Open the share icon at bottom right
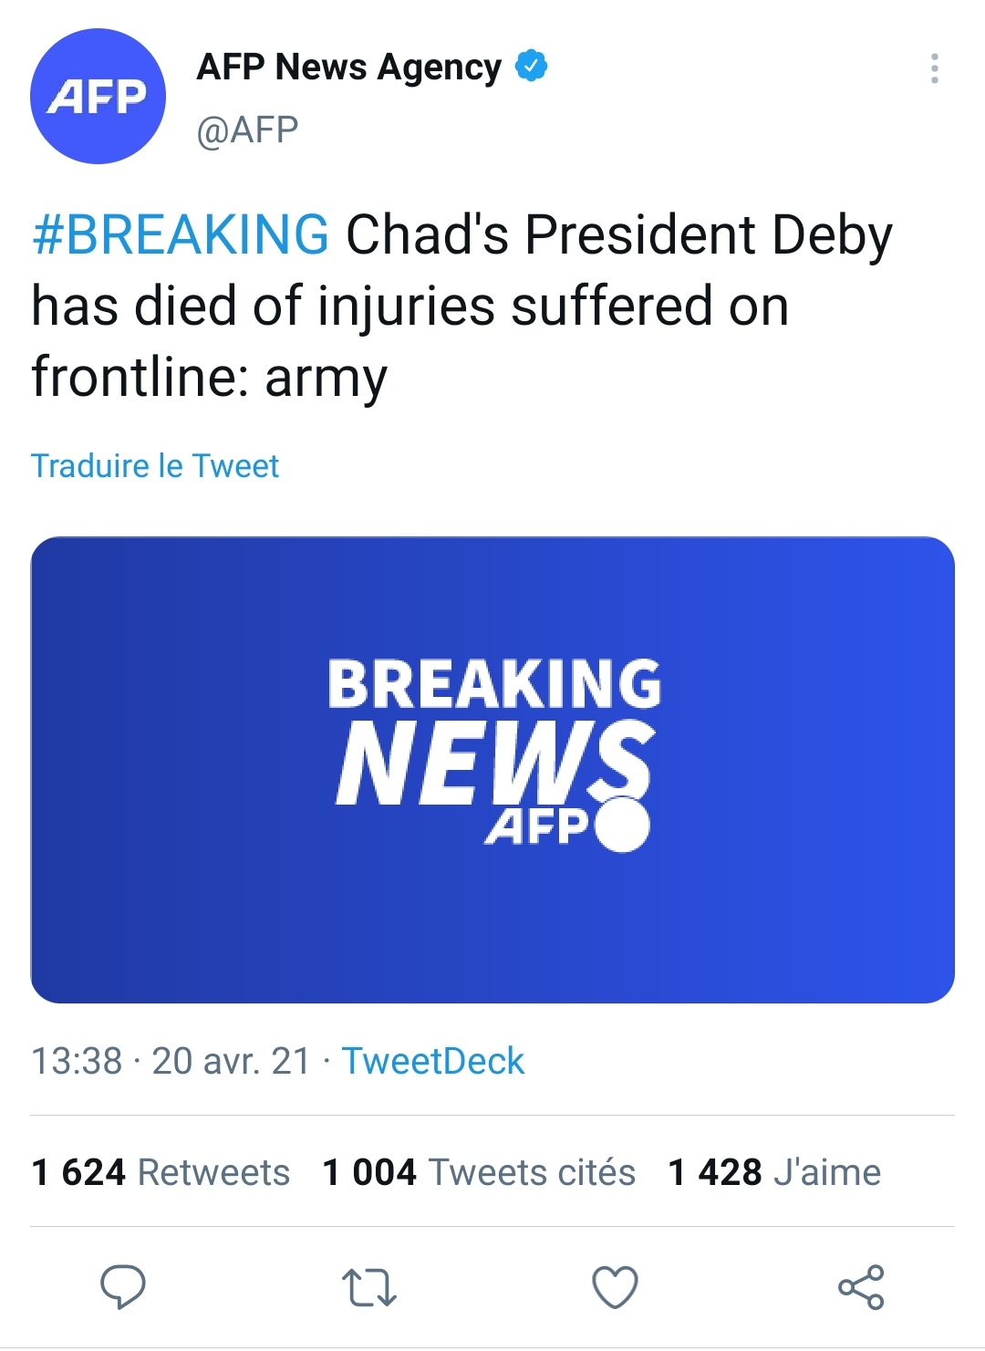985x1351 pixels. 861,1287
